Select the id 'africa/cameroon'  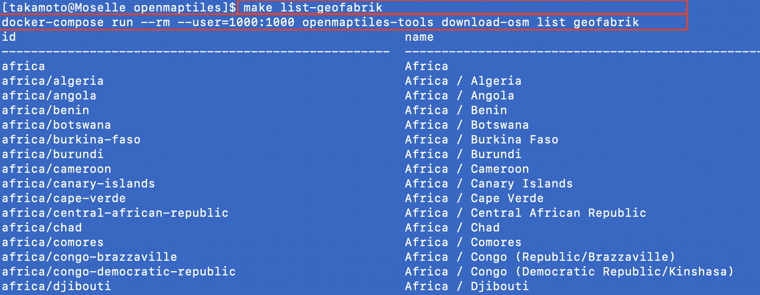pos(57,169)
